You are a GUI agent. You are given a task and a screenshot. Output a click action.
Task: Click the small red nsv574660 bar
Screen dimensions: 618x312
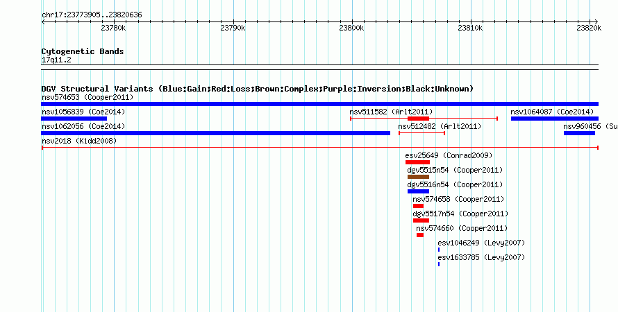pyautogui.click(x=420, y=235)
